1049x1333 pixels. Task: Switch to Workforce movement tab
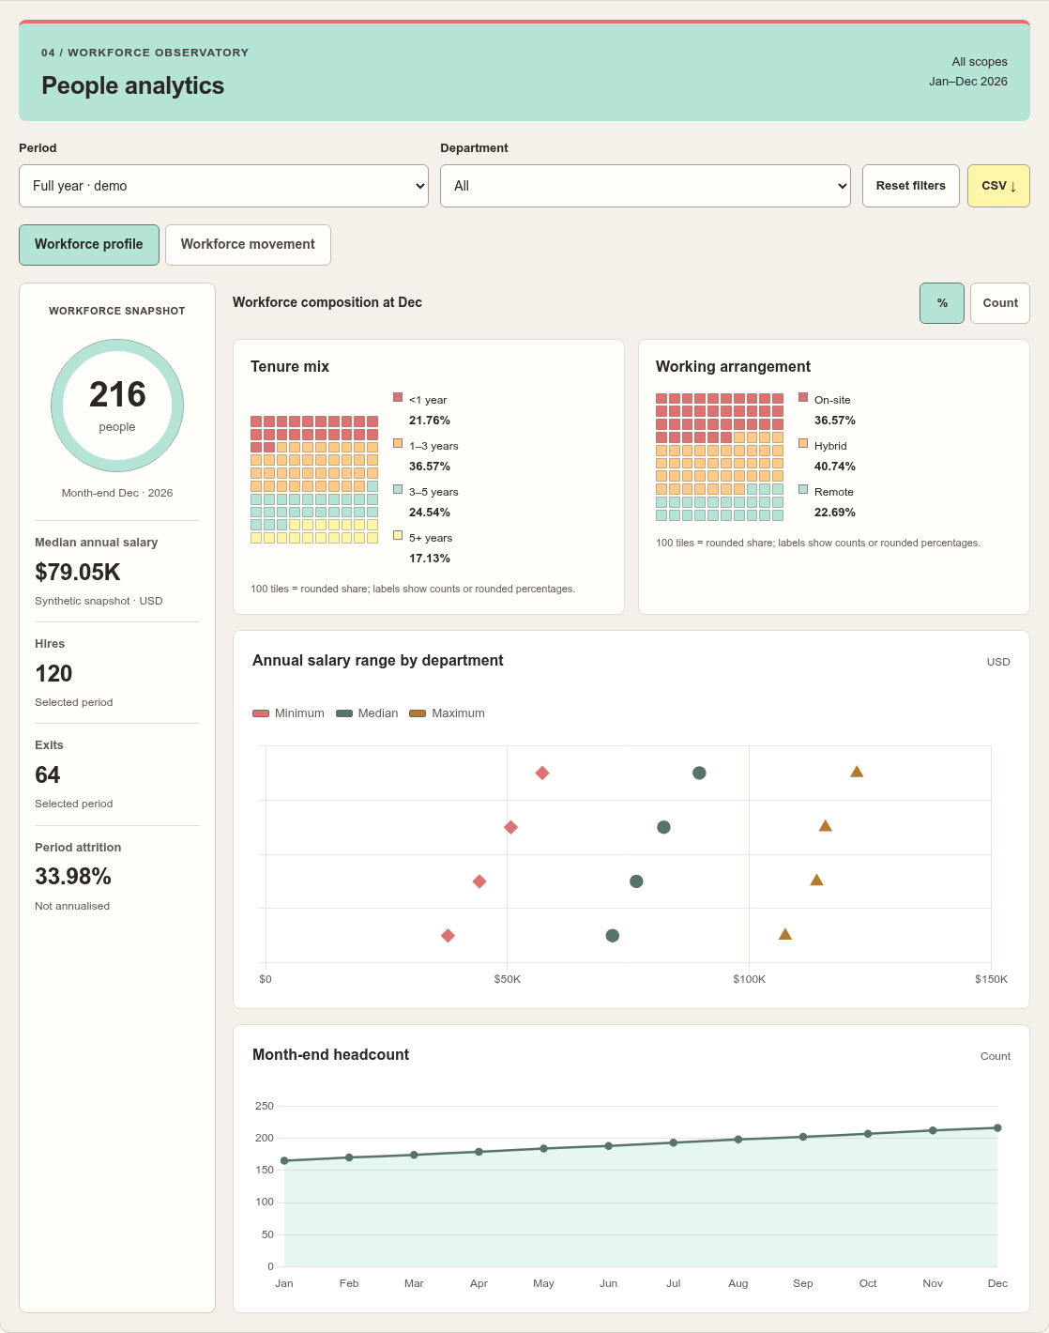tap(248, 244)
